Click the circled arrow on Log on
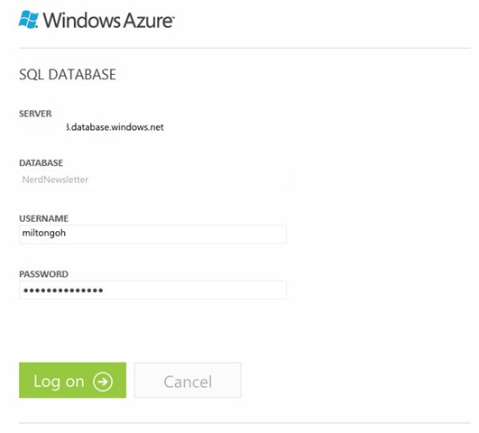The image size is (479, 433). click(x=103, y=382)
